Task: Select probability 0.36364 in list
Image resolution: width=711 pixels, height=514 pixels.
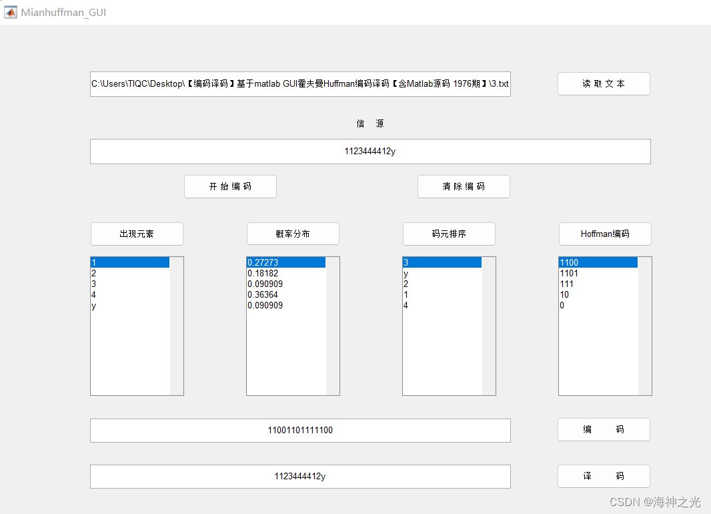Action: (x=286, y=294)
